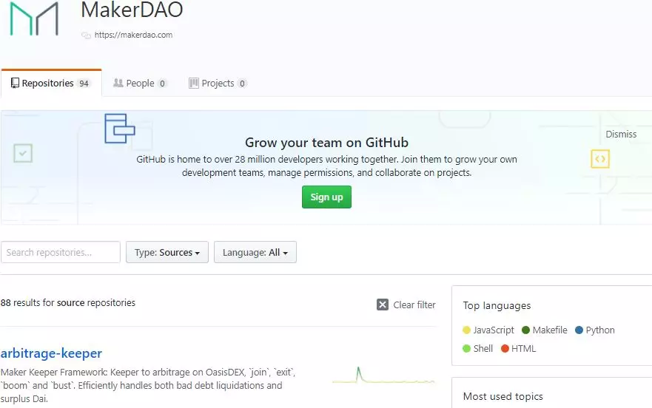Open the arbitrage-keeper repository
This screenshot has height=408, width=652.
[51, 353]
